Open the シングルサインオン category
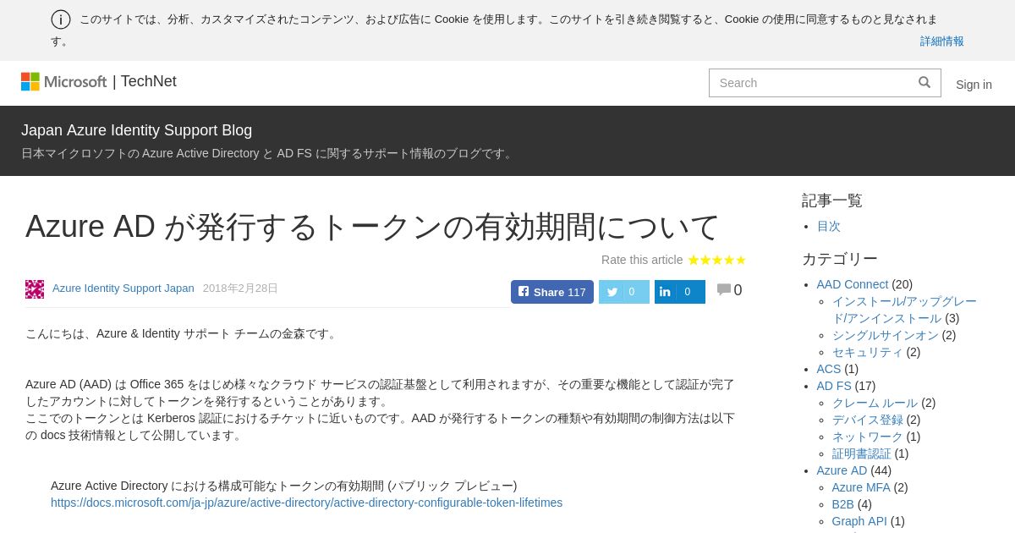The height and width of the screenshot is (533, 1015). (x=886, y=335)
